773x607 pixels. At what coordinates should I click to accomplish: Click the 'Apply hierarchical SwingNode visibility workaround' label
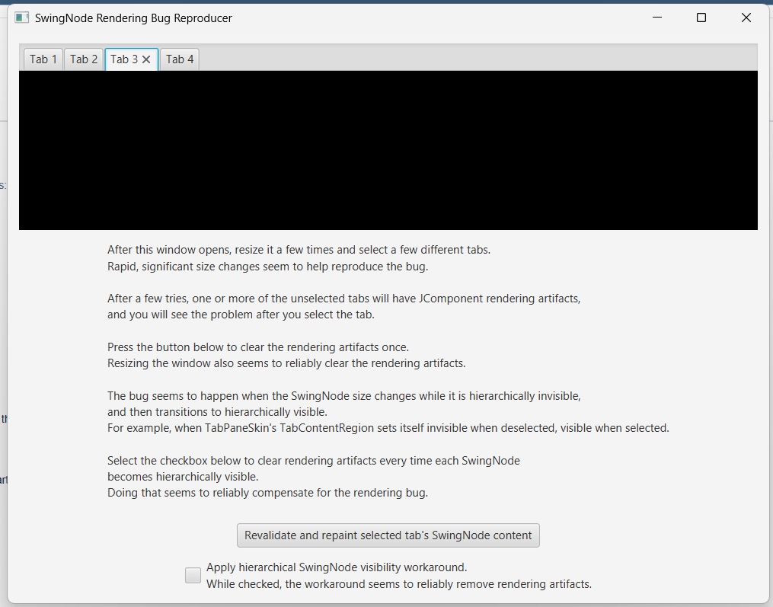click(x=336, y=567)
